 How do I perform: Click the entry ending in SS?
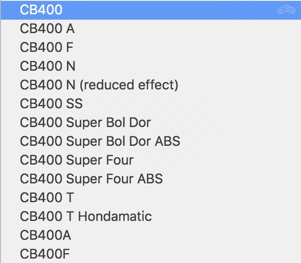click(51, 103)
